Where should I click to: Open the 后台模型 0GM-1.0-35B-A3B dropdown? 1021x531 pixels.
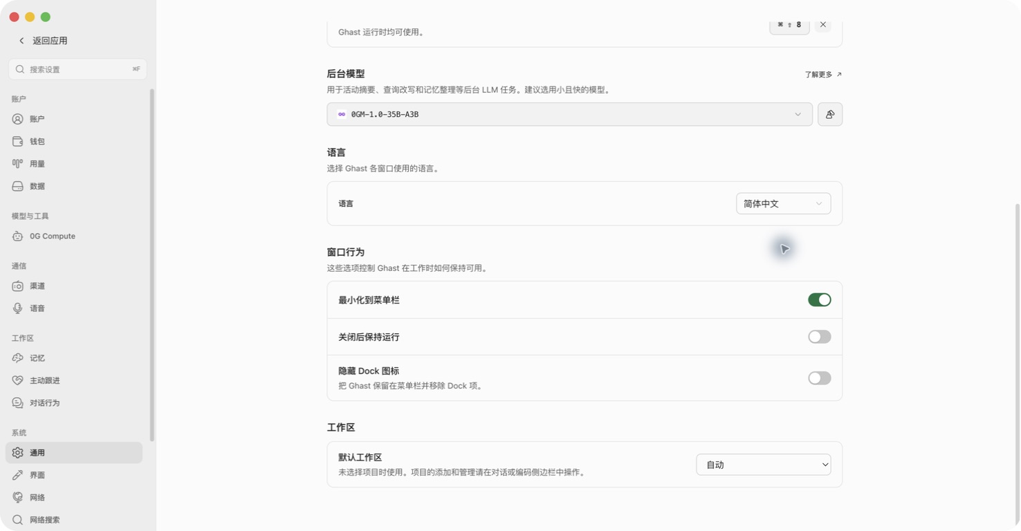pos(569,114)
